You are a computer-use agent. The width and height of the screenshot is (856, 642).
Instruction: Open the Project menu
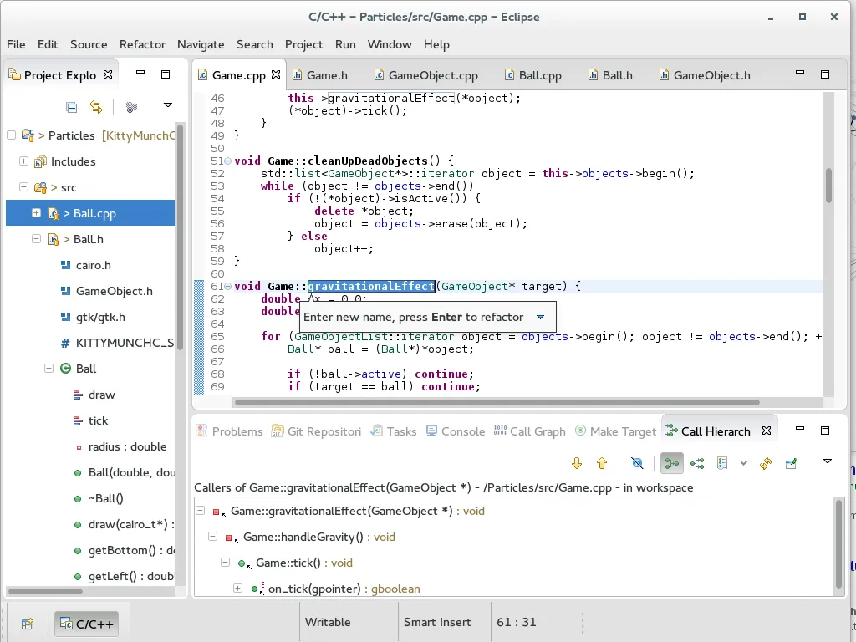(x=304, y=44)
